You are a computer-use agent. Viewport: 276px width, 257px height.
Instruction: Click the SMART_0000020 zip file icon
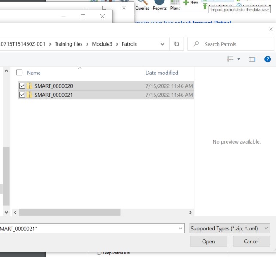point(30,86)
